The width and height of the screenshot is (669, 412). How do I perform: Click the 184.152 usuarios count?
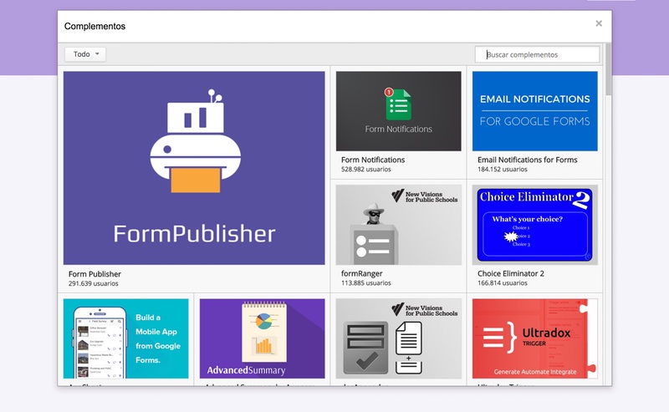tap(503, 170)
